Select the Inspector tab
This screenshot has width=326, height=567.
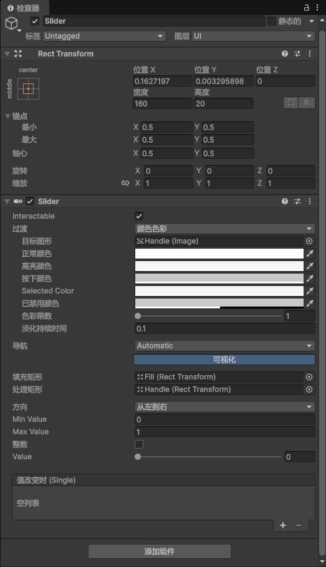point(24,8)
